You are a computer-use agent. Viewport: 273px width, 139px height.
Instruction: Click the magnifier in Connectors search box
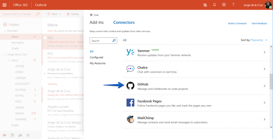pos(114,41)
